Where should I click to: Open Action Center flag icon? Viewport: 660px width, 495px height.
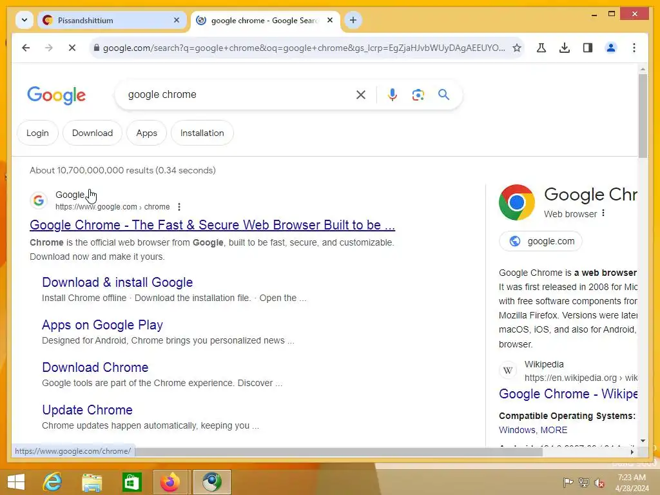[568, 483]
